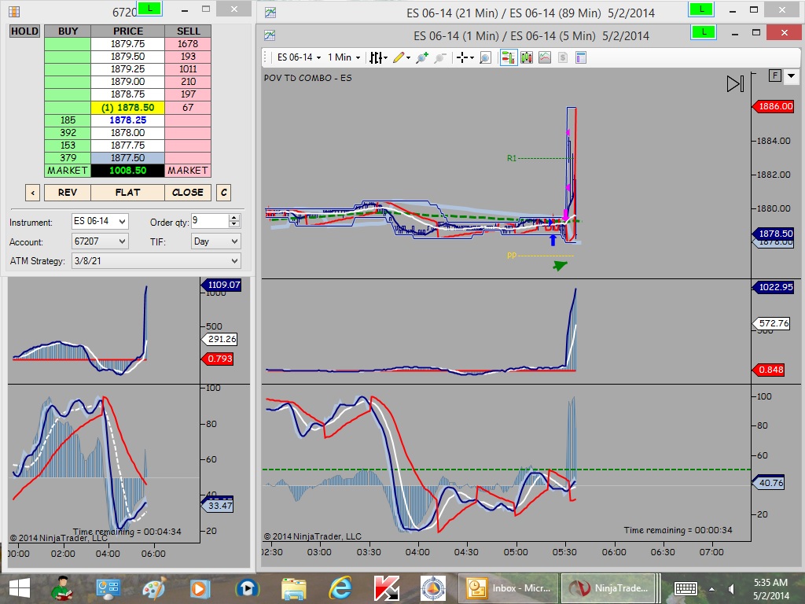
Task: Click buy size cell 392
Action: (x=68, y=132)
